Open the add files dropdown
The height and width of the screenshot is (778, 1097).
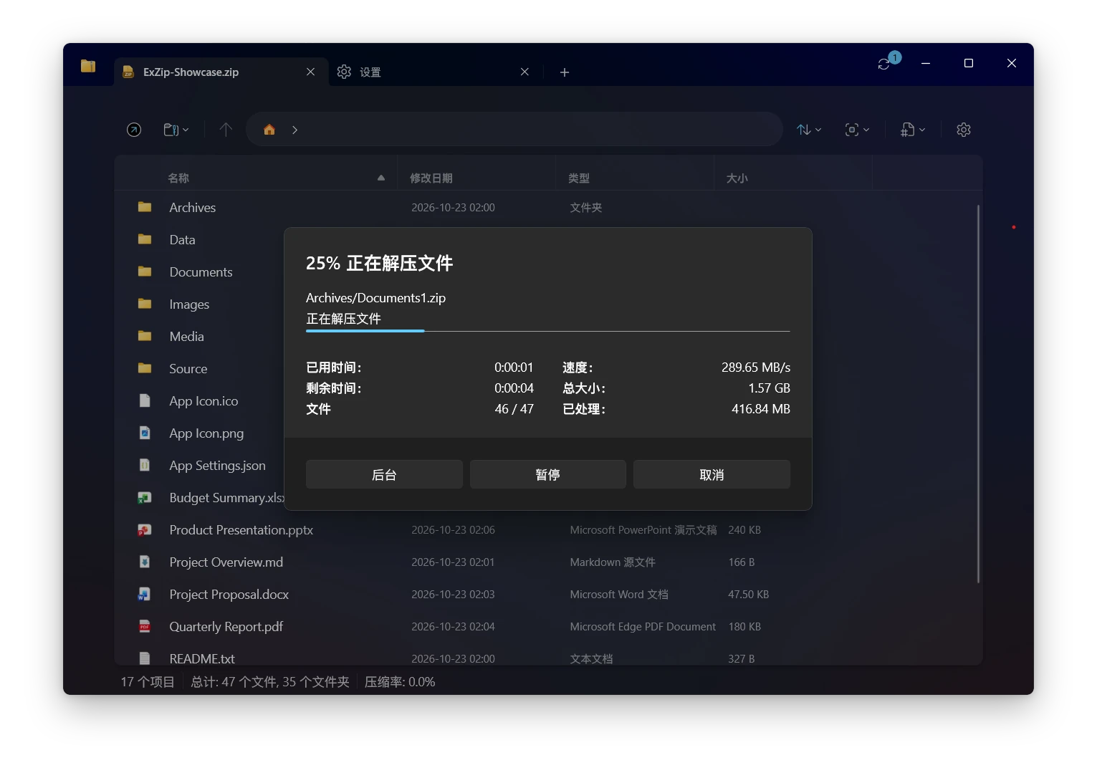[176, 130]
